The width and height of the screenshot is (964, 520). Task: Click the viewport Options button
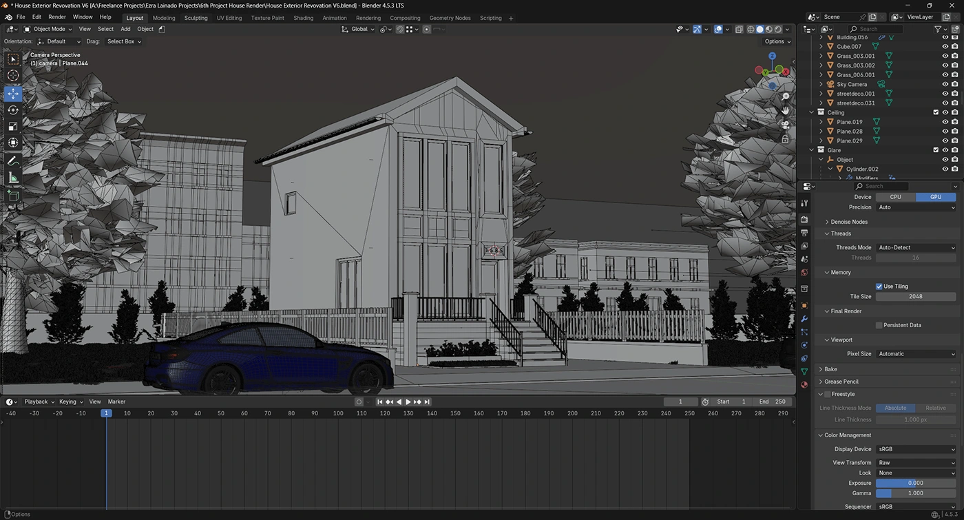coord(777,41)
